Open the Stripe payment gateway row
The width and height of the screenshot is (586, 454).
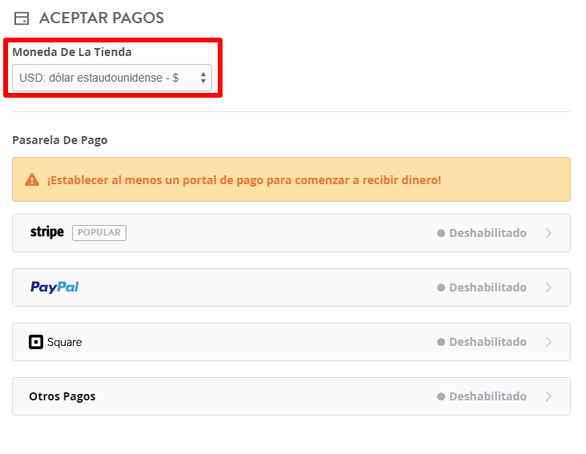click(x=291, y=233)
